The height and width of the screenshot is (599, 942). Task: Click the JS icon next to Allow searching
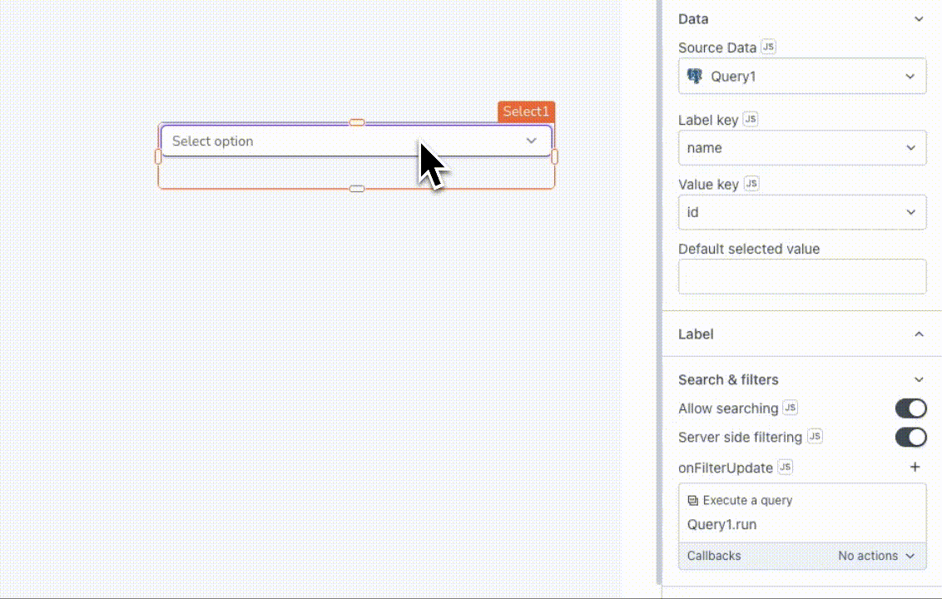click(x=789, y=408)
